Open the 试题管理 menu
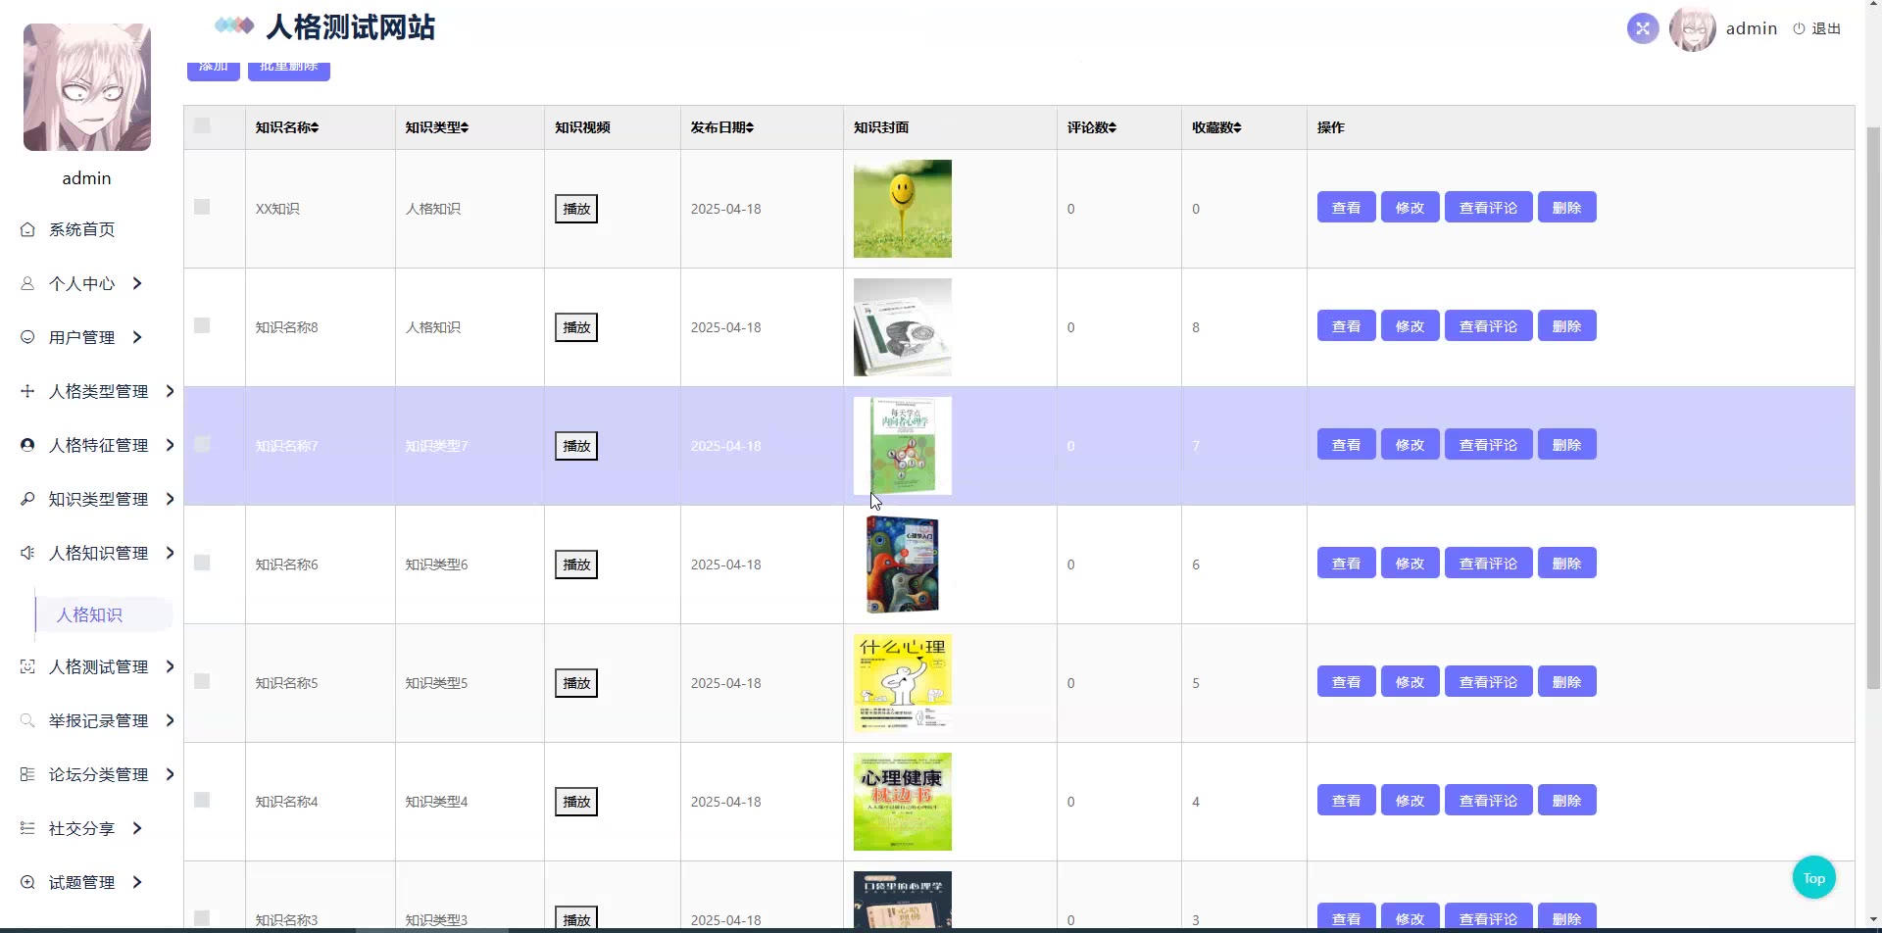 [x=81, y=882]
